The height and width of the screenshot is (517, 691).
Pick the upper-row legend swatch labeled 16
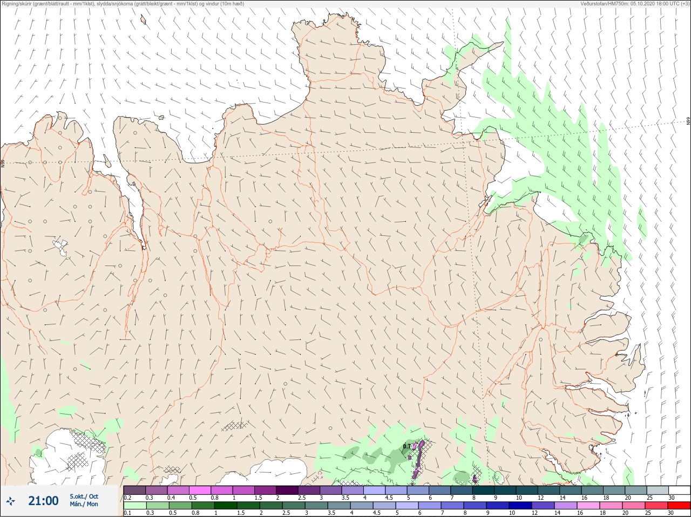point(592,490)
